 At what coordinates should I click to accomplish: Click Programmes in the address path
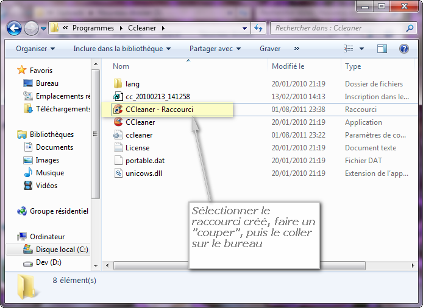tap(93, 28)
